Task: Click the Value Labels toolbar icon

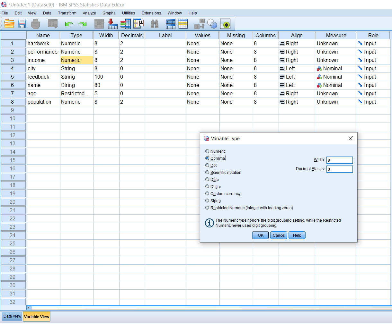Action: (x=200, y=24)
